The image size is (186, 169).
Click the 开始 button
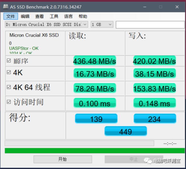[x=63, y=159]
